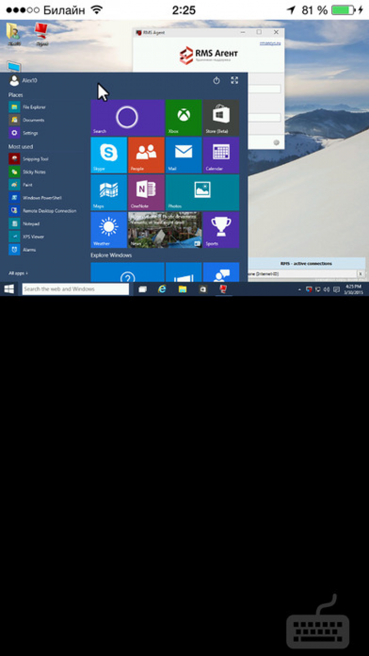
Task: Open the Search (Cortana) tile
Action: pyautogui.click(x=127, y=118)
